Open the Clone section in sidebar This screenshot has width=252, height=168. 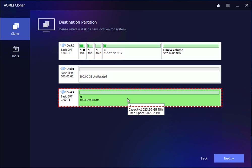pyautogui.click(x=15, y=29)
